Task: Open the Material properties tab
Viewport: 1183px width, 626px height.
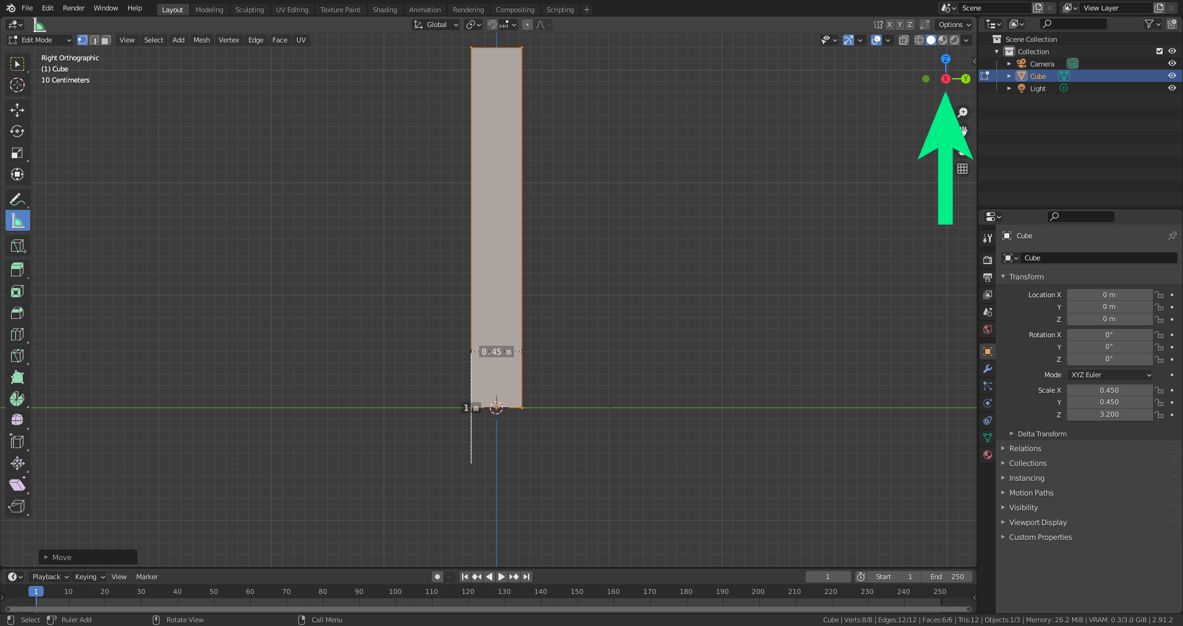Action: click(x=988, y=455)
